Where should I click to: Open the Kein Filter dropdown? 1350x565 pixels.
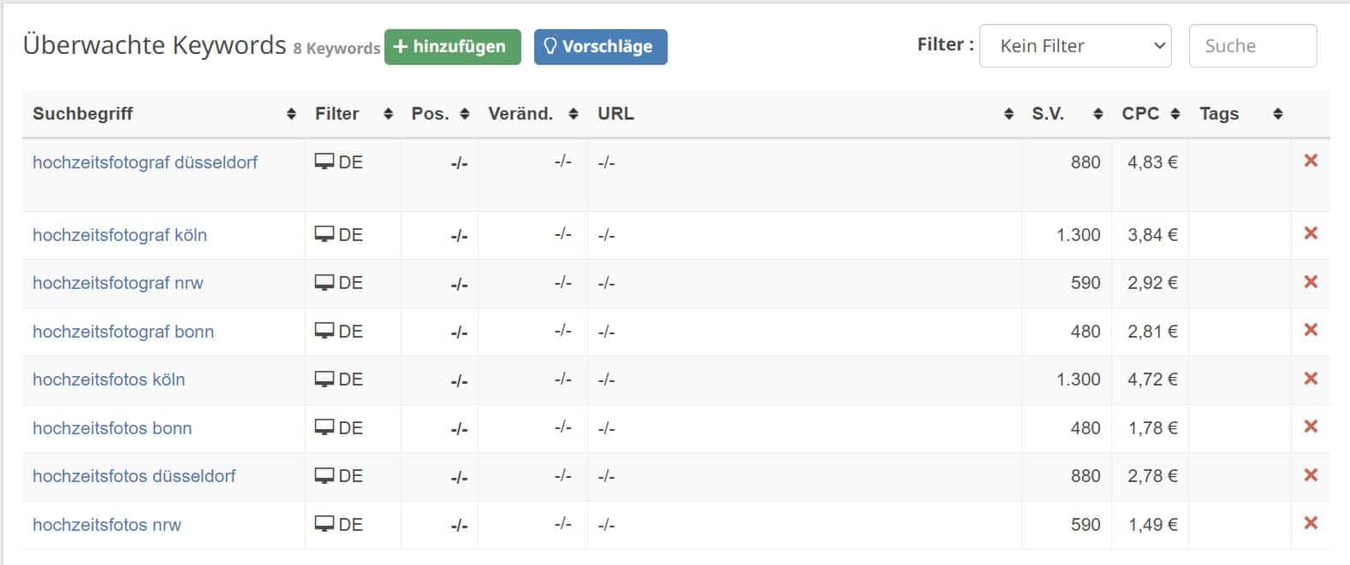tap(1075, 45)
